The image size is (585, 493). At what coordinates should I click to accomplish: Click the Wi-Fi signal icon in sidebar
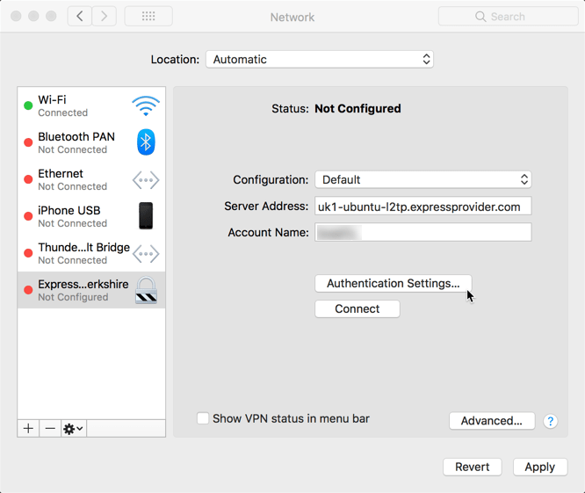pos(146,106)
